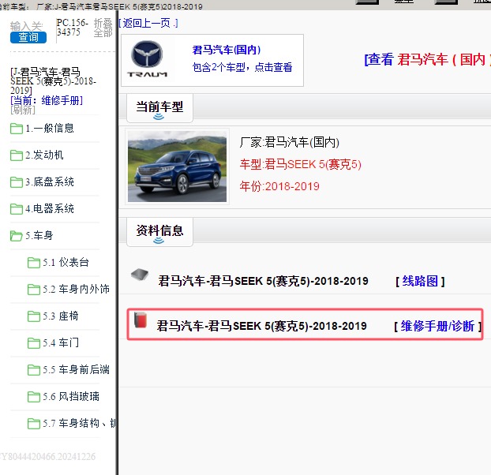This screenshot has width=491, height=475.
Task: Click the gray wiring diagram book icon
Action: click(x=140, y=275)
